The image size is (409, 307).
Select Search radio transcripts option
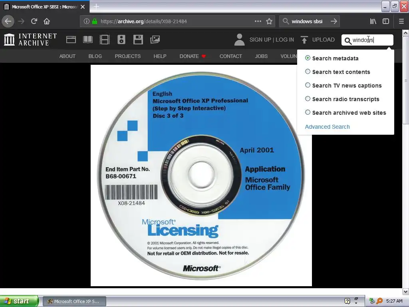[308, 99]
